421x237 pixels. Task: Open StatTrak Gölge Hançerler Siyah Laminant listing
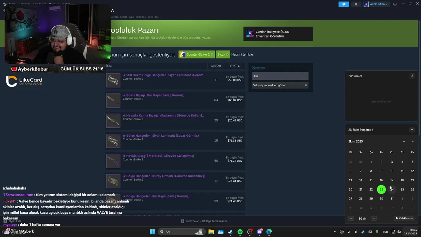(x=175, y=80)
